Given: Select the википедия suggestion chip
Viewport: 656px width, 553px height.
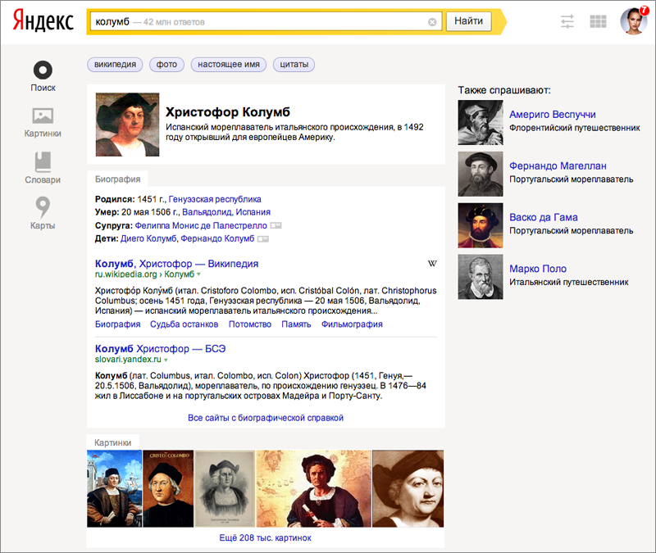Looking at the screenshot, I should (115, 65).
